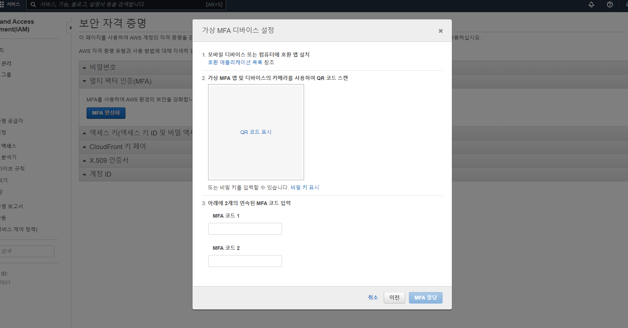Screen dimensions: 628x328
Task: Go back with the 이전 button
Action: point(394,298)
